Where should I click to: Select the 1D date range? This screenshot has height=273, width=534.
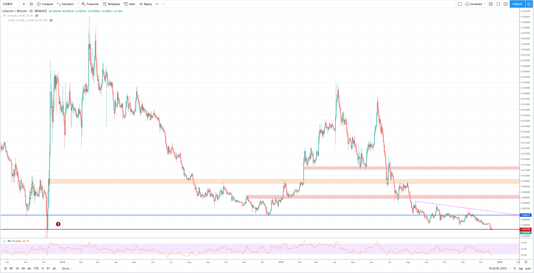5,268
